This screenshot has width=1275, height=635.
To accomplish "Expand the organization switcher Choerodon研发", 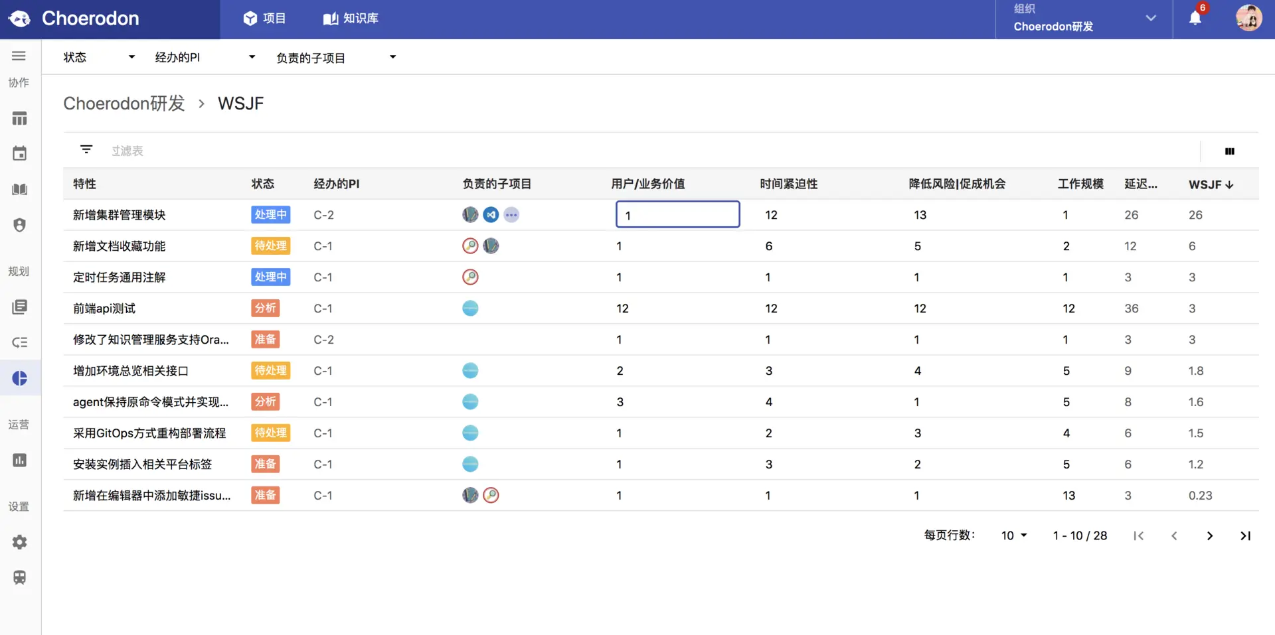I will [x=1084, y=19].
